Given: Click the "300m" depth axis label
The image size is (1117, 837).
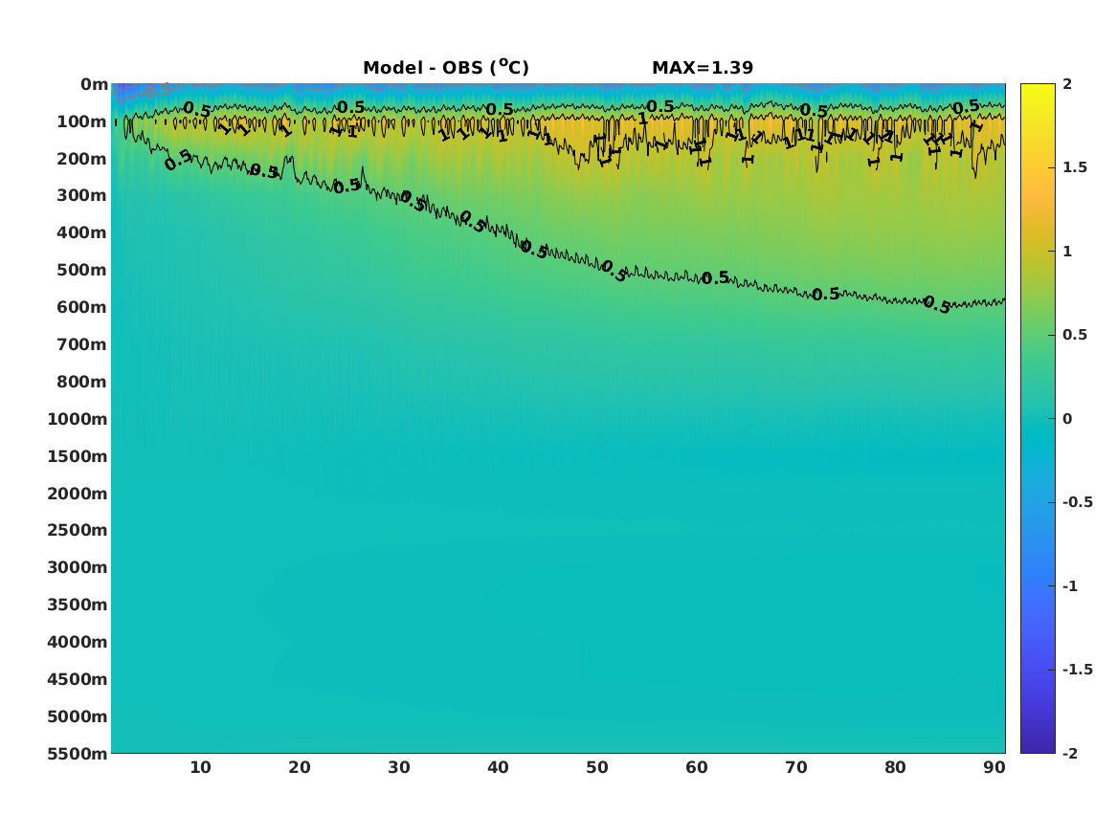Looking at the screenshot, I should pyautogui.click(x=82, y=196).
